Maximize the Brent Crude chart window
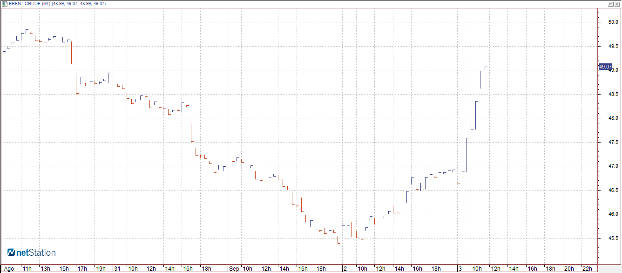 pyautogui.click(x=610, y=4)
